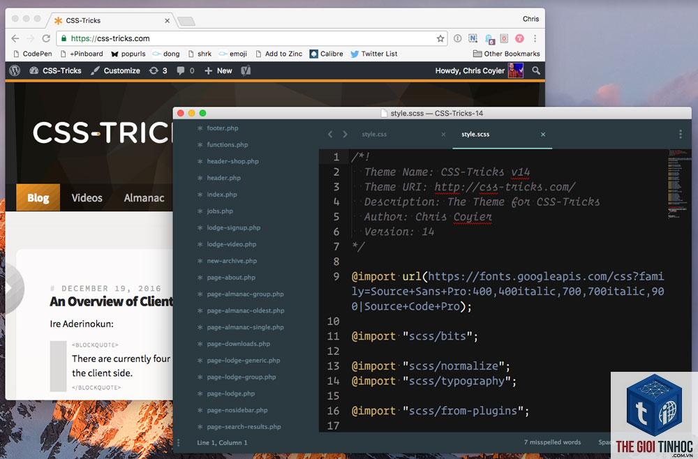This screenshot has height=459, width=698.
Task: Select header-shop.php in sidebar
Action: (x=232, y=161)
